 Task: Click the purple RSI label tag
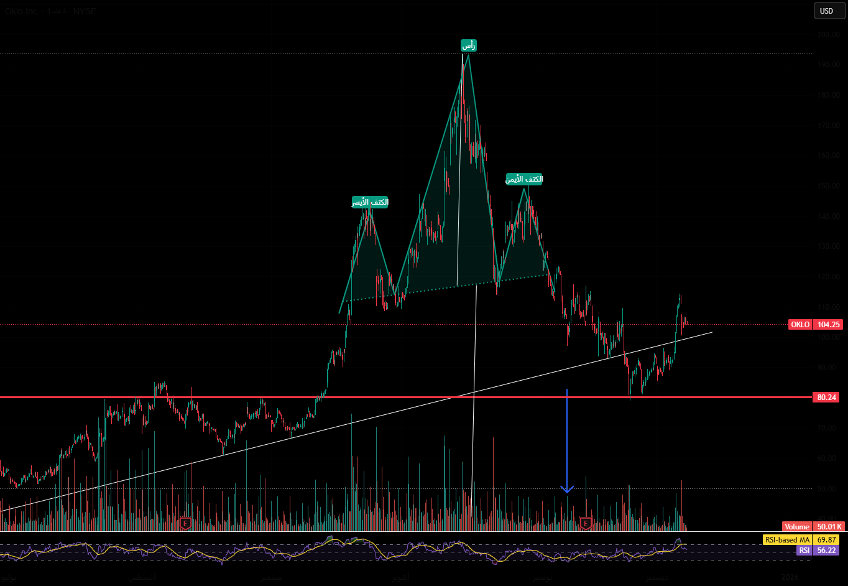(804, 551)
